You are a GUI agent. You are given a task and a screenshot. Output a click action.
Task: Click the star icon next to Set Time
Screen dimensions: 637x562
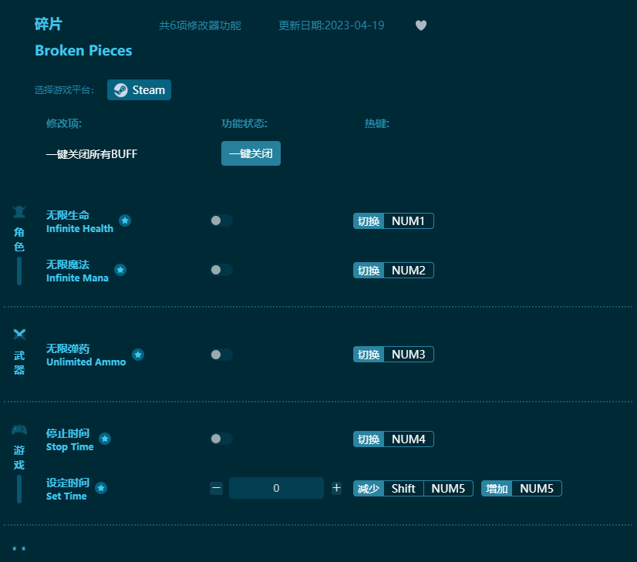[x=101, y=488]
